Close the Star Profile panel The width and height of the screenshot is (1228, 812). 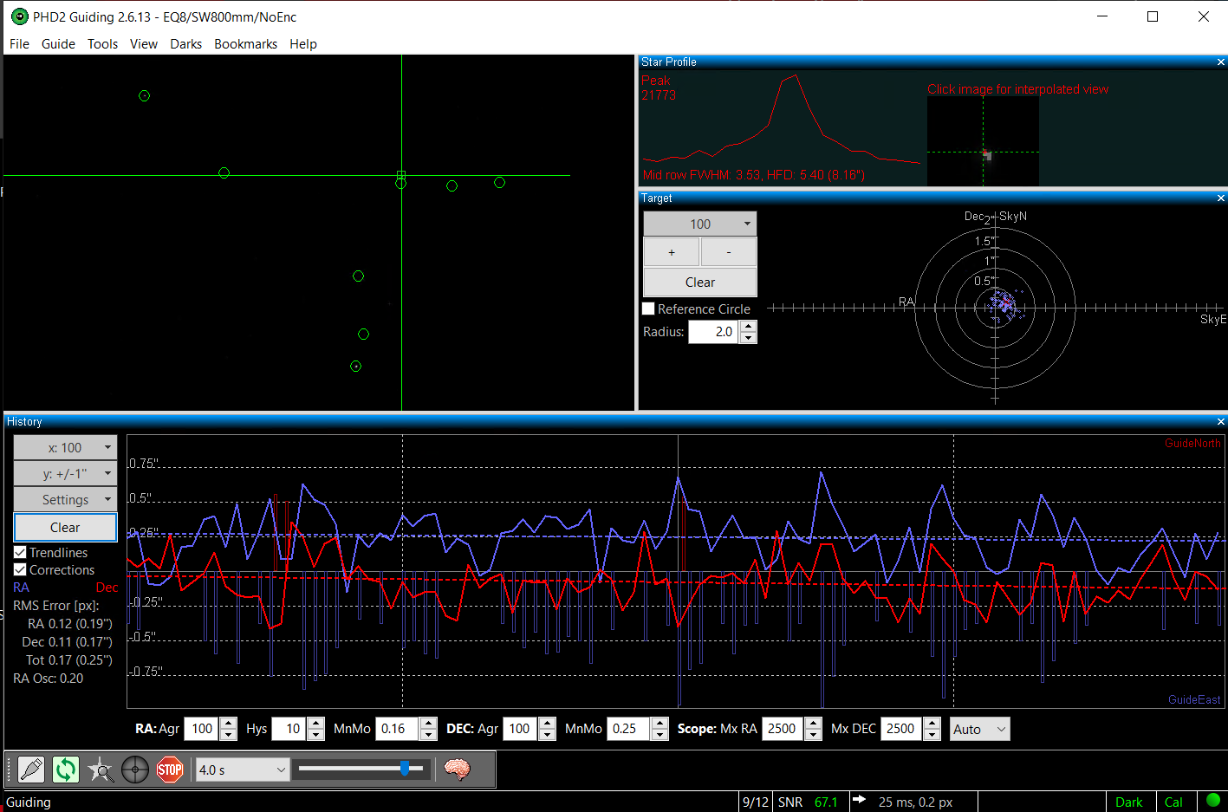(x=1221, y=62)
